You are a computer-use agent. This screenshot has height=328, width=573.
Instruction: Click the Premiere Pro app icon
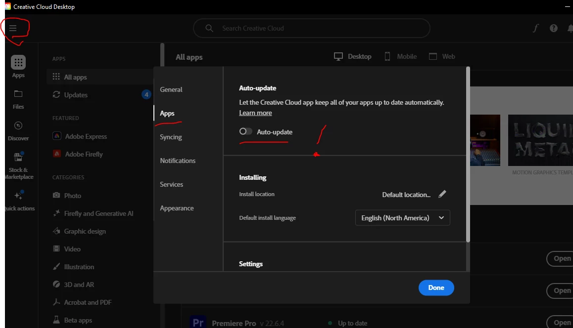click(198, 322)
